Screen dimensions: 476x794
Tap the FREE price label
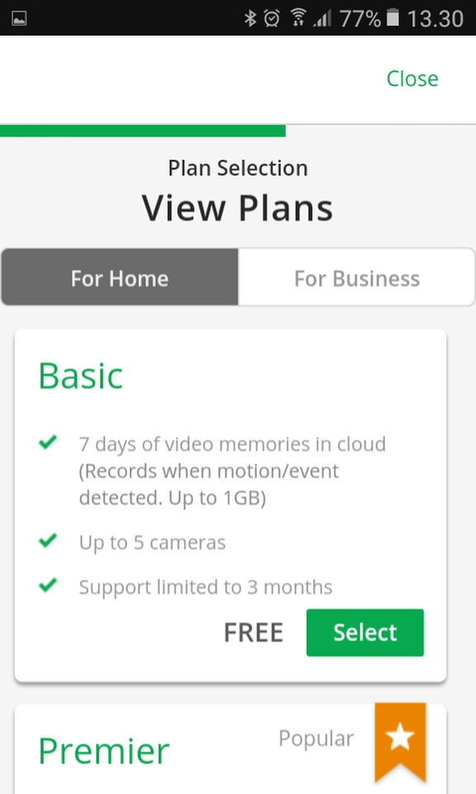(254, 633)
